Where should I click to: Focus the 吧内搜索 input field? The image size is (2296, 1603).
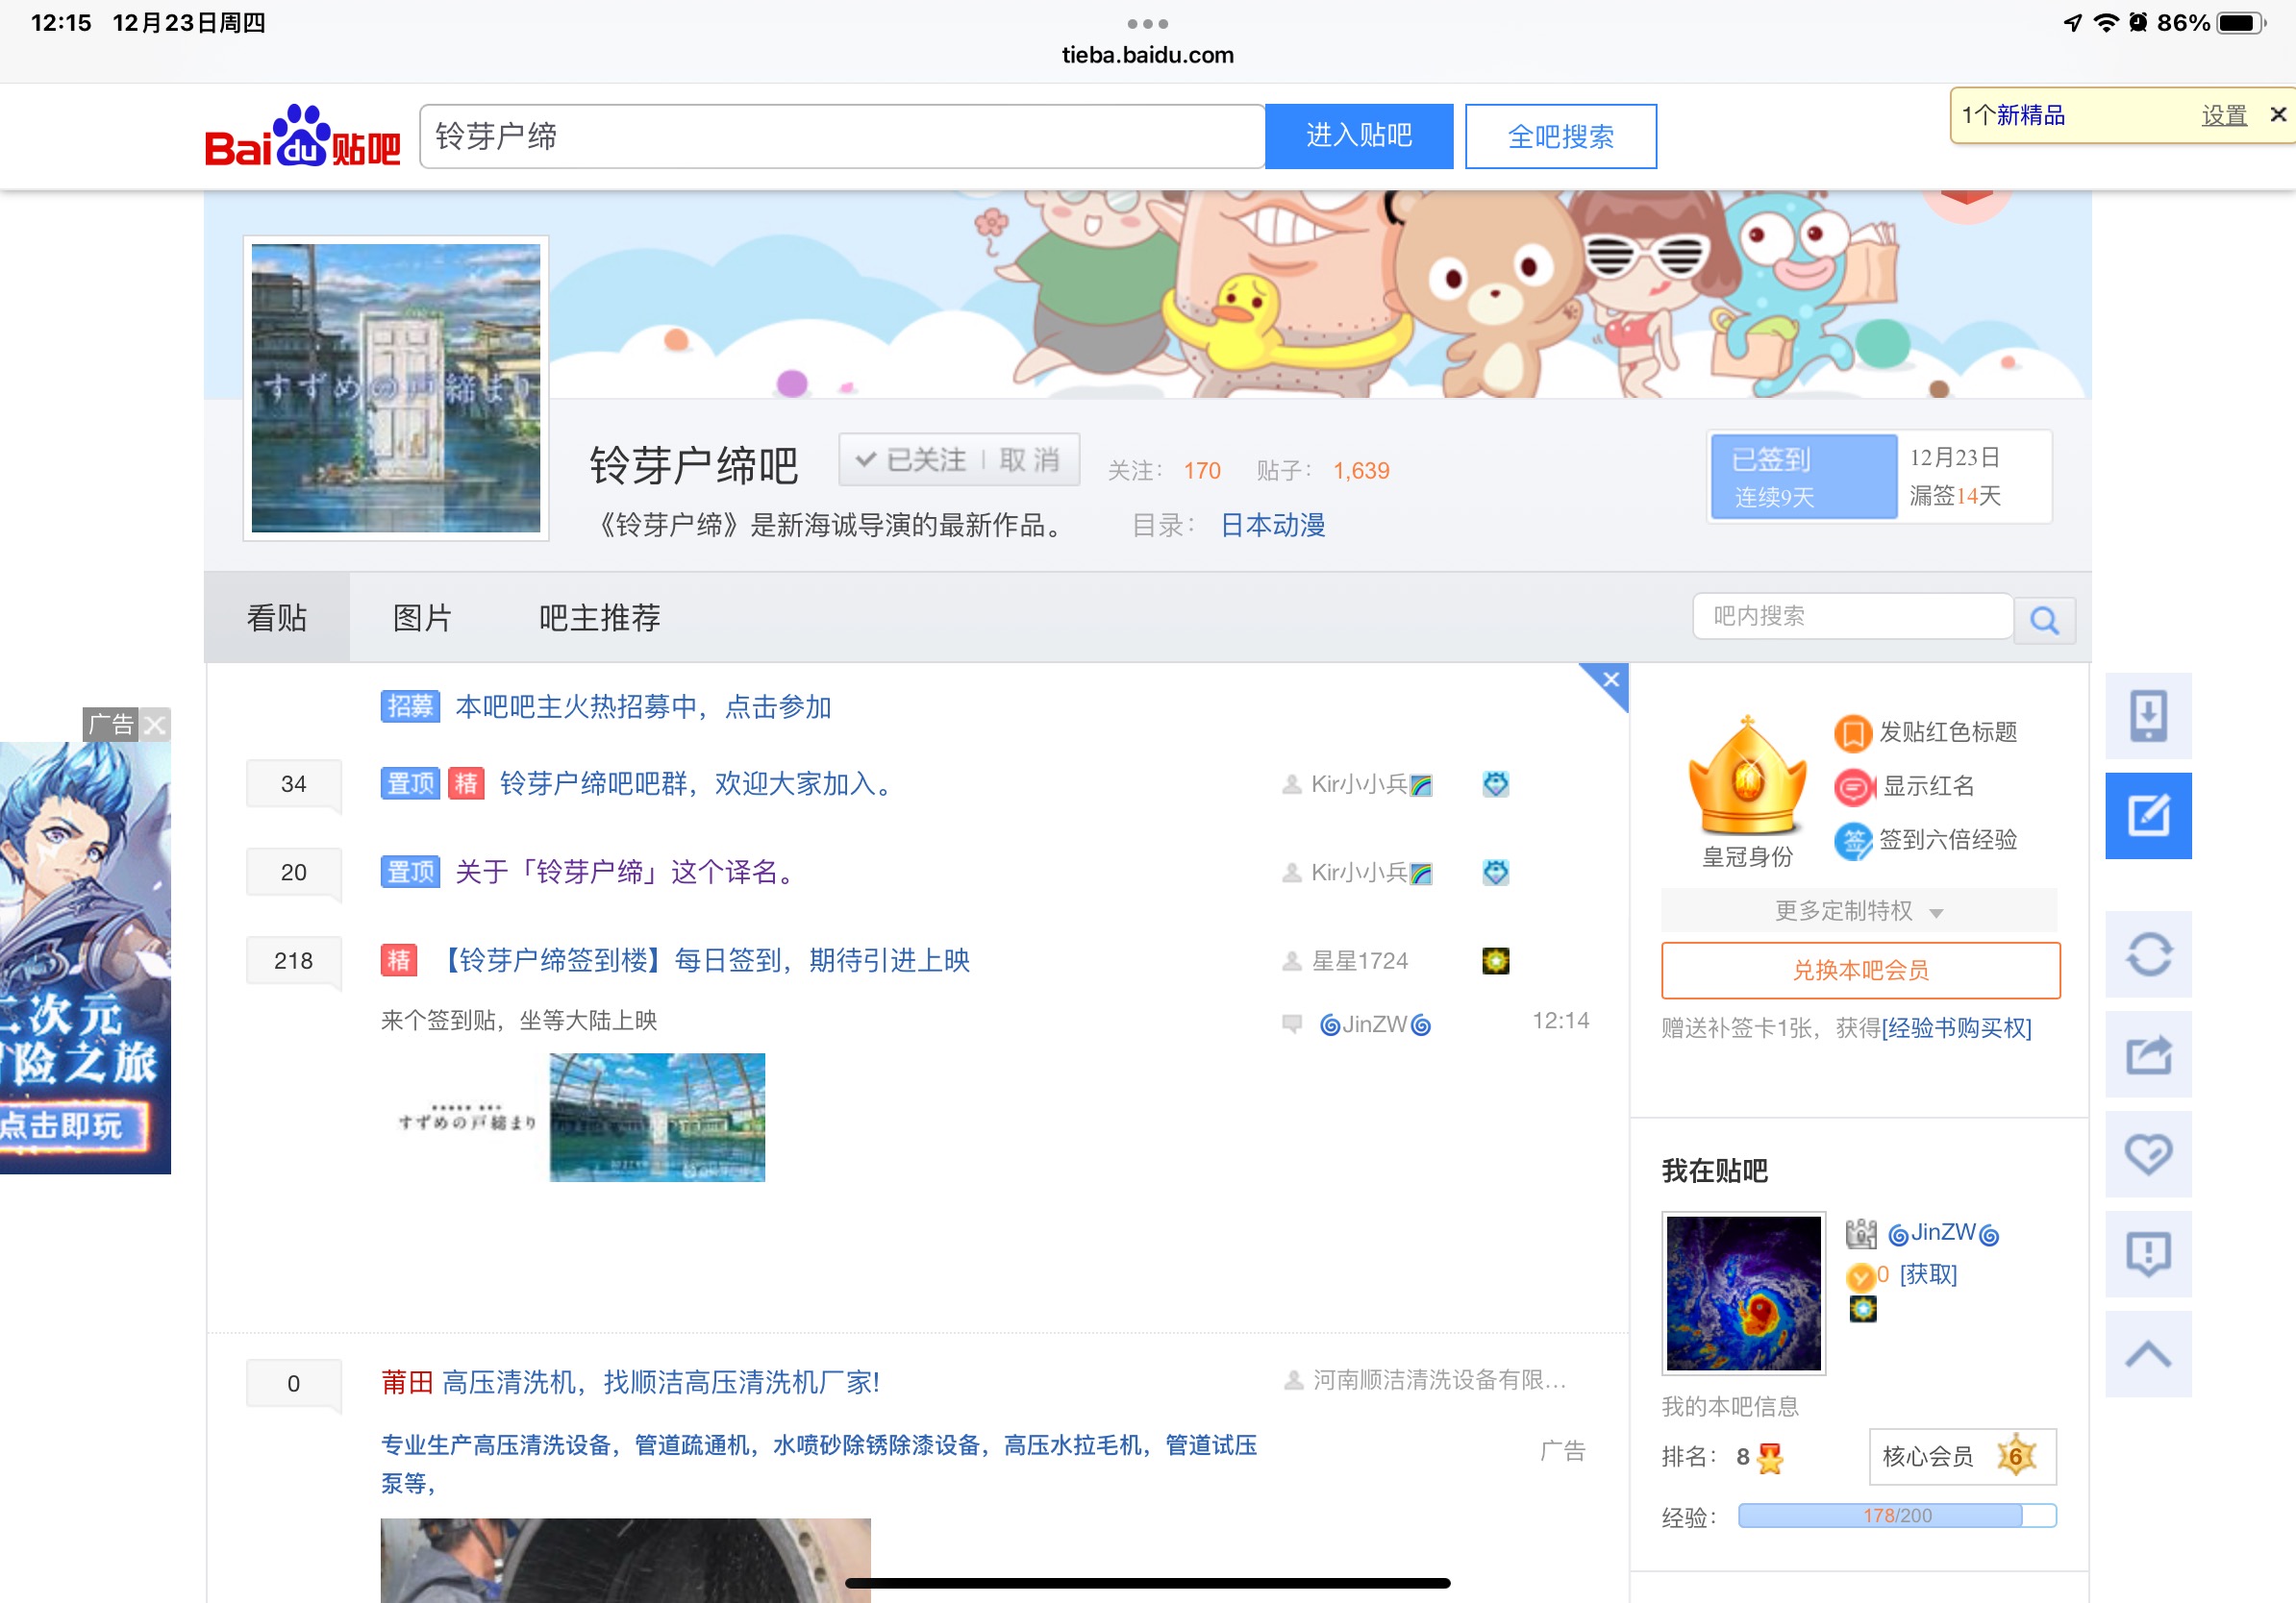click(1852, 616)
